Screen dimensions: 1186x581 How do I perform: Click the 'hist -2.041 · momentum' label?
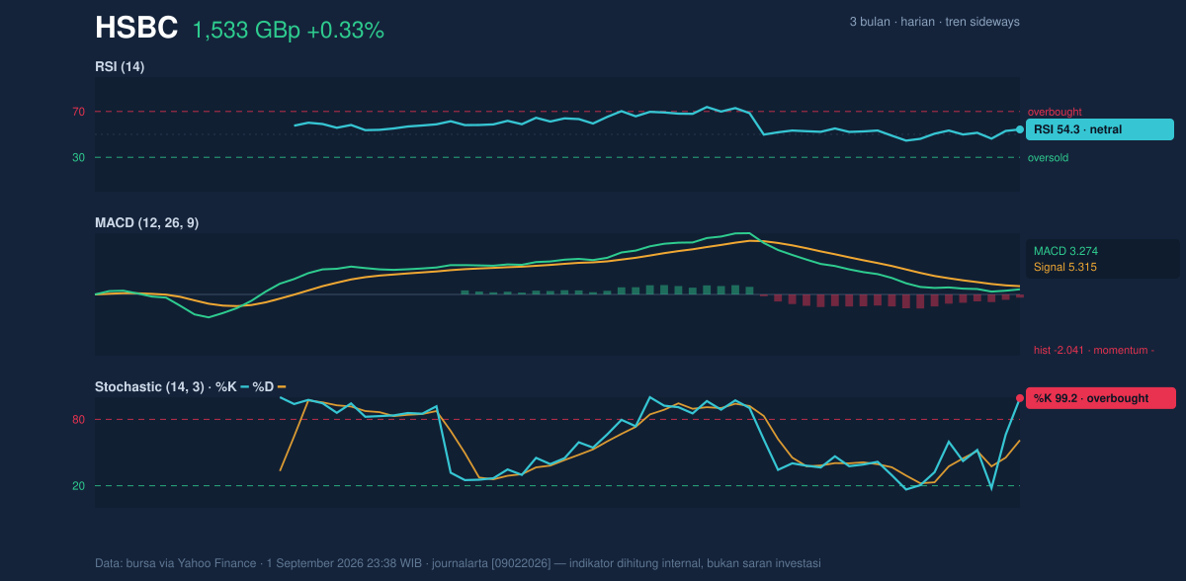coord(1094,350)
